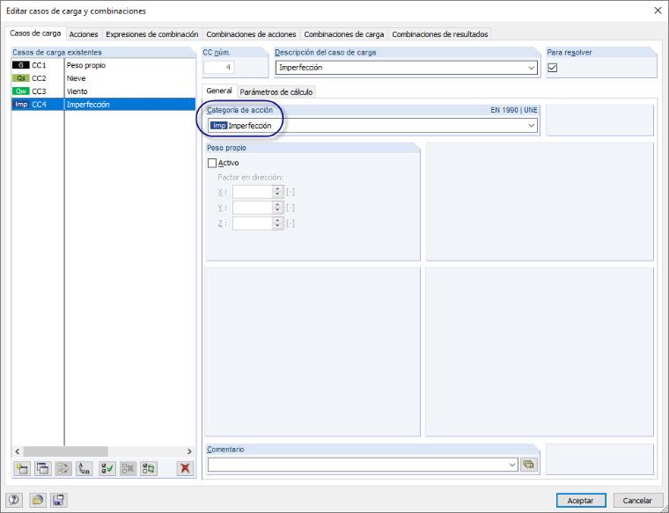Click the 'EN 1990 | UNE' standard label
Image resolution: width=669 pixels, height=513 pixels.
[x=514, y=110]
